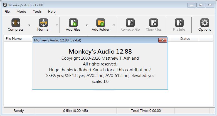Click the 'Ready' status bar text
The height and width of the screenshot is (116, 217).
coord(19,111)
